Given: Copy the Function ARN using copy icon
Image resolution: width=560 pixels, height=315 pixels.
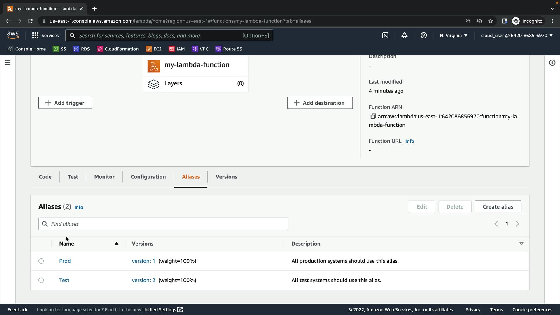Looking at the screenshot, I should click(373, 116).
